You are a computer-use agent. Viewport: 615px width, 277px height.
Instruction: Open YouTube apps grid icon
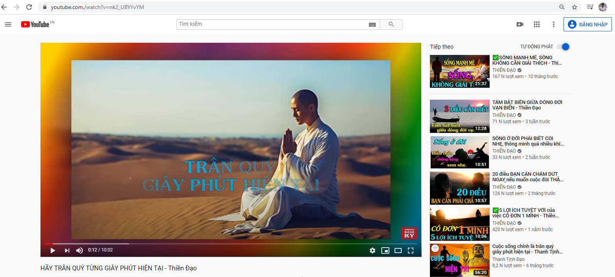[x=537, y=24]
